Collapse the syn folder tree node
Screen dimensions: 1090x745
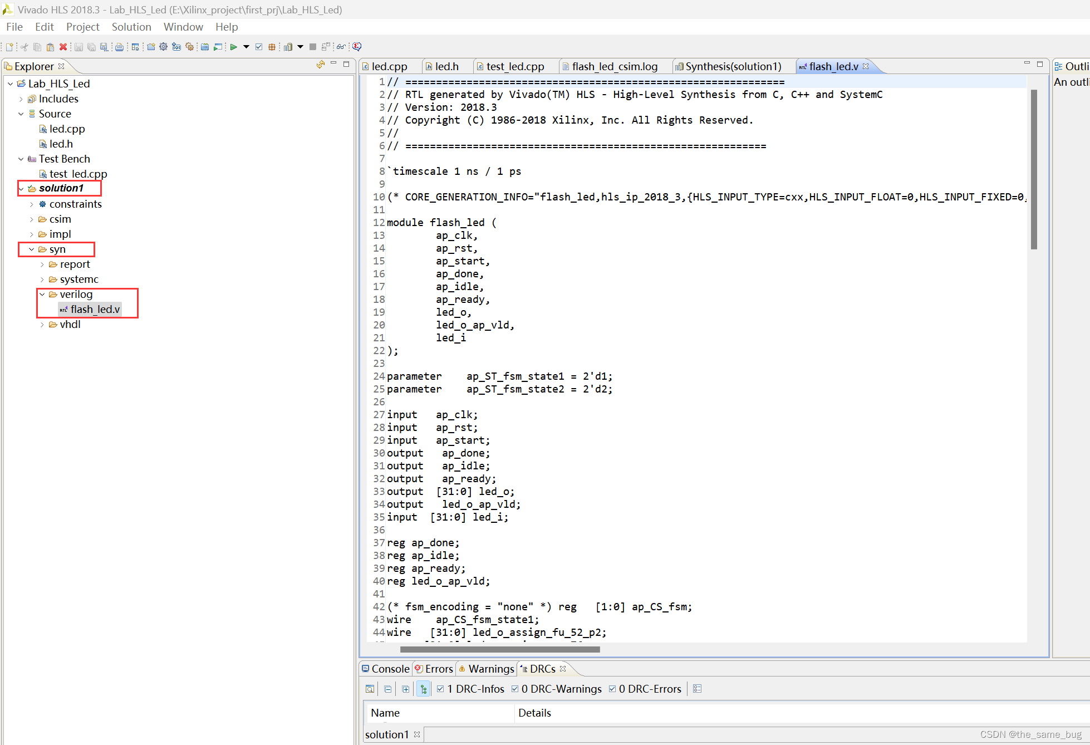32,249
